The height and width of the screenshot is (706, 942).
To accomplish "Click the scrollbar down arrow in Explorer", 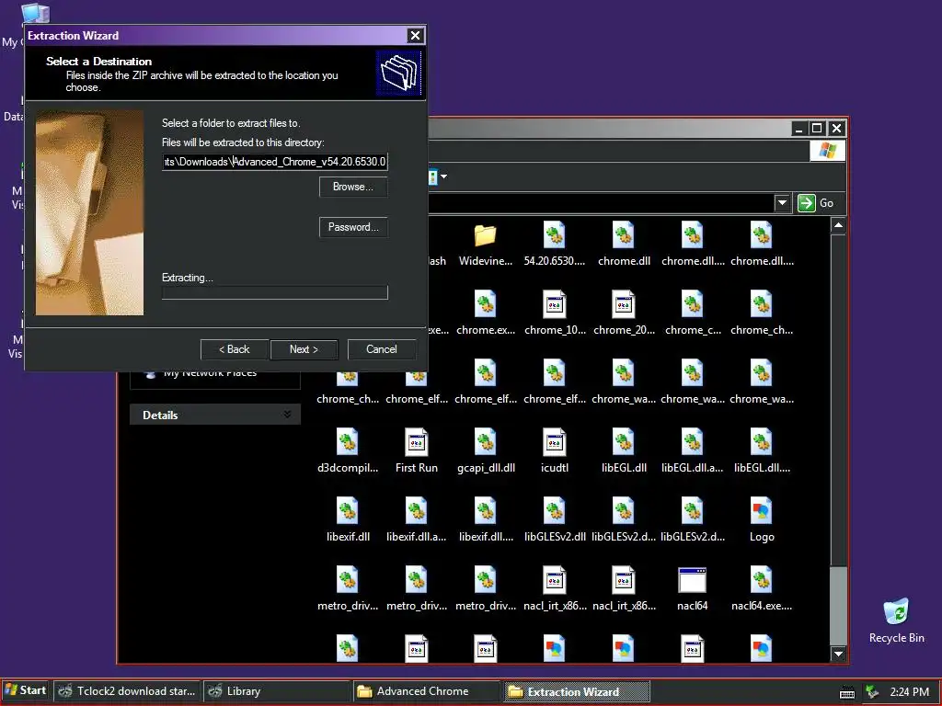I will [x=838, y=654].
